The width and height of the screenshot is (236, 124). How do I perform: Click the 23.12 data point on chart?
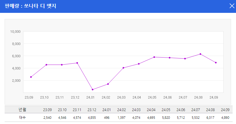[x=77, y=63]
